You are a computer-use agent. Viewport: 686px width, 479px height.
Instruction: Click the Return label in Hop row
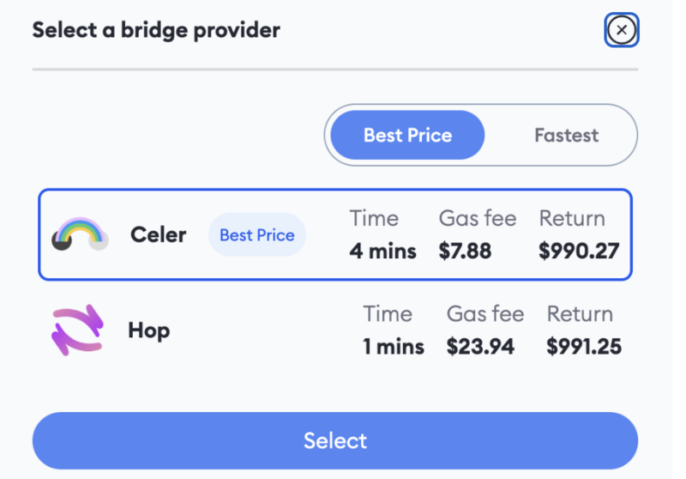[580, 313]
